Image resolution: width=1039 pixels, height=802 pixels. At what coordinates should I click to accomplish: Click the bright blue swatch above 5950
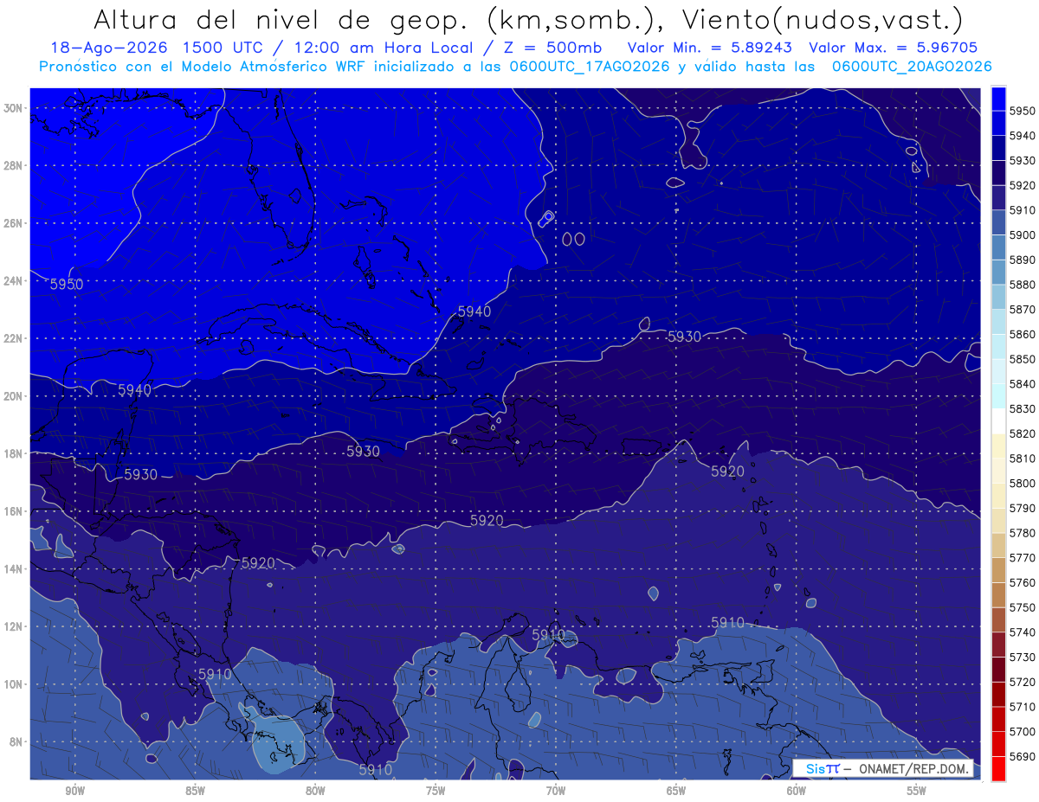point(998,99)
